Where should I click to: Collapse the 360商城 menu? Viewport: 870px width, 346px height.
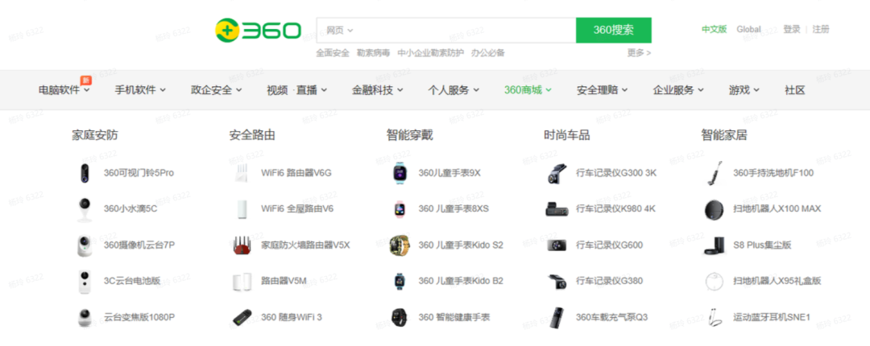pos(528,90)
